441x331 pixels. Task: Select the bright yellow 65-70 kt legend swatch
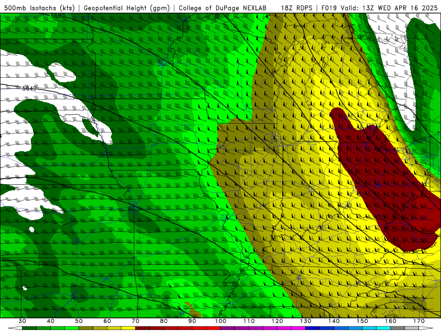click(x=128, y=328)
